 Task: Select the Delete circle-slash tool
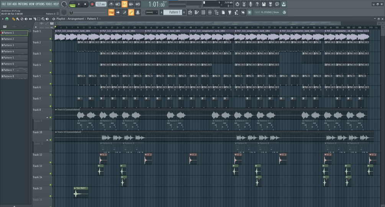[x=22, y=19]
